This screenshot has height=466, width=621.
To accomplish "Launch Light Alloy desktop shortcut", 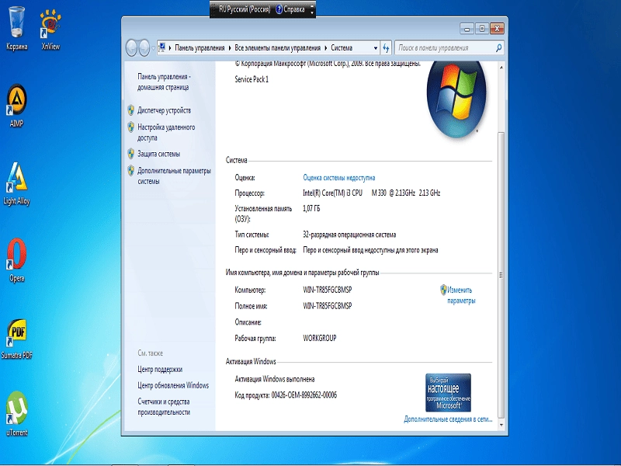I will [16, 183].
